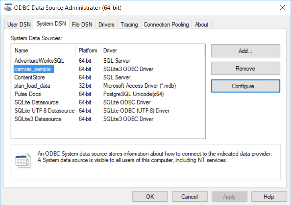Image resolution: width=291 pixels, height=206 pixels.
Task: Go to the Drivers tab
Action: [106, 24]
